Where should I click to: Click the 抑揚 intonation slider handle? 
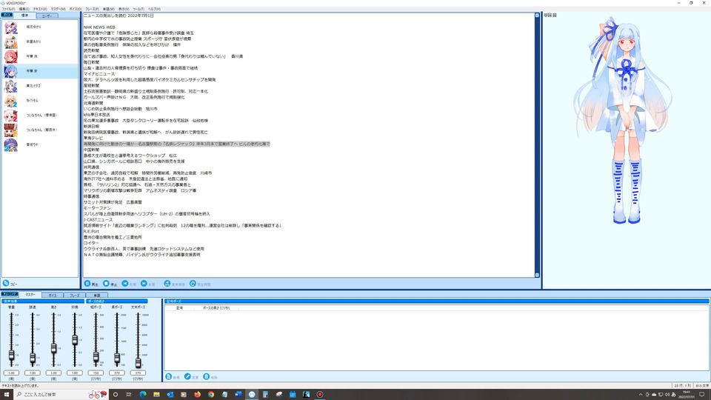pyautogui.click(x=75, y=340)
